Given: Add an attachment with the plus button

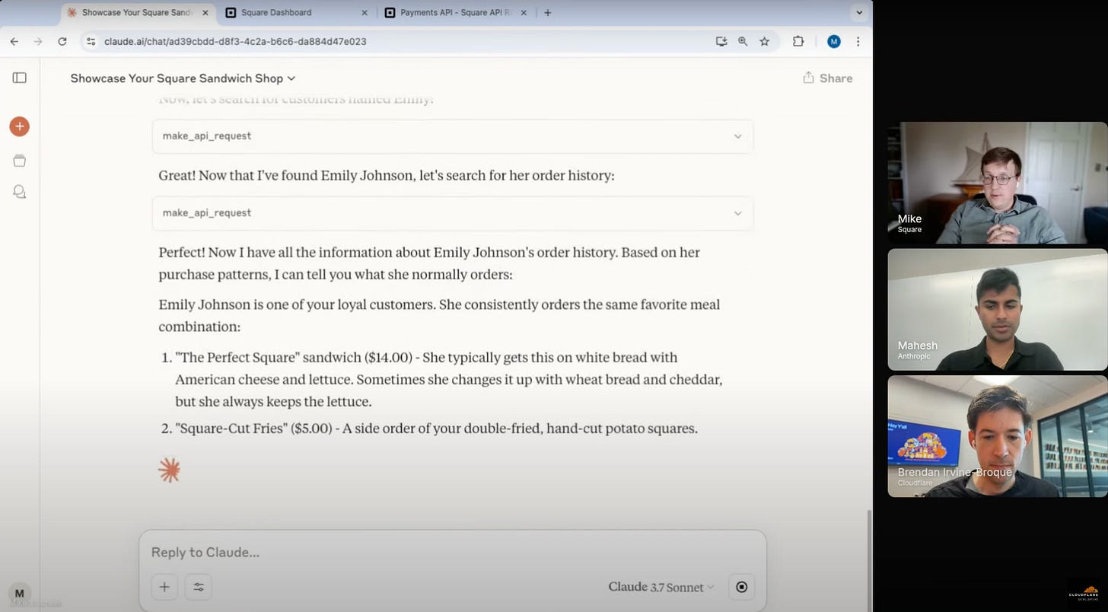Looking at the screenshot, I should (x=164, y=587).
